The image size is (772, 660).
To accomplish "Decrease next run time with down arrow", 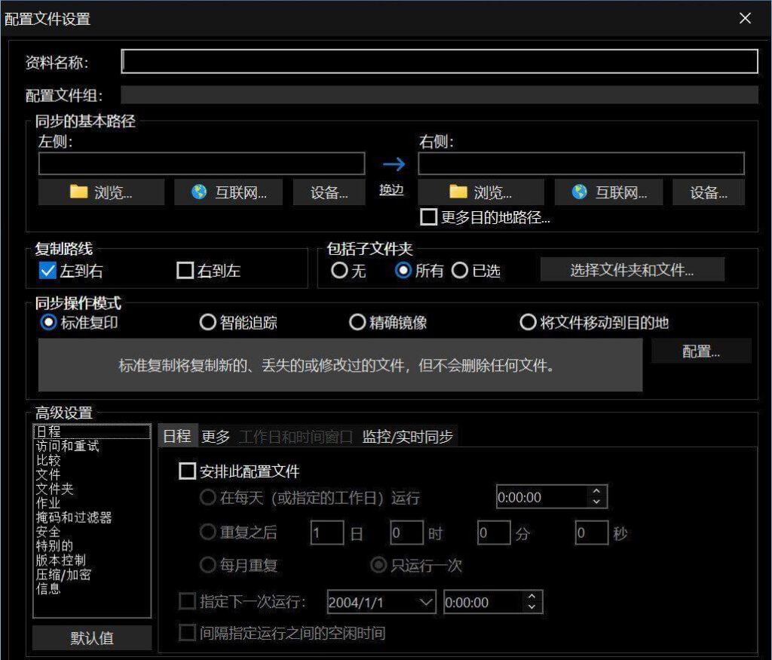I will (532, 607).
